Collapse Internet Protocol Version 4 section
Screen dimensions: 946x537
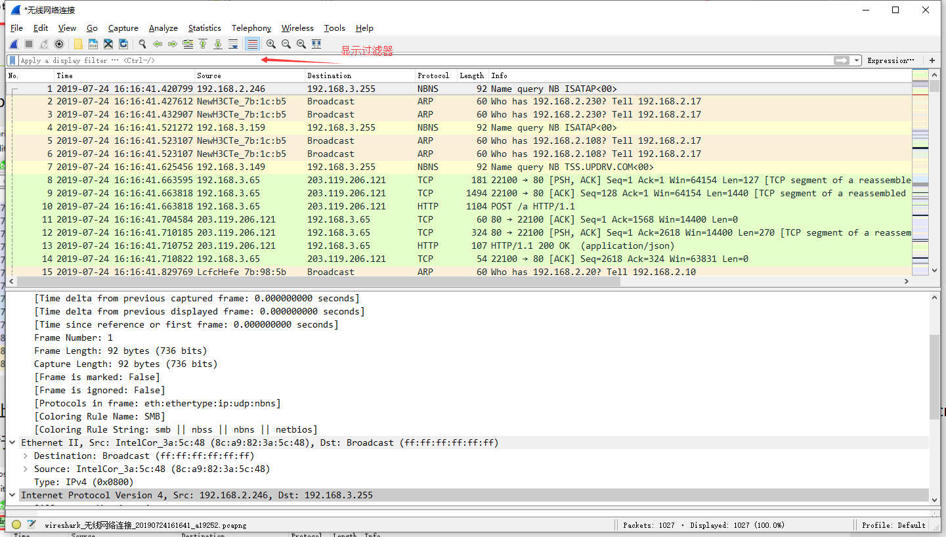[12, 495]
